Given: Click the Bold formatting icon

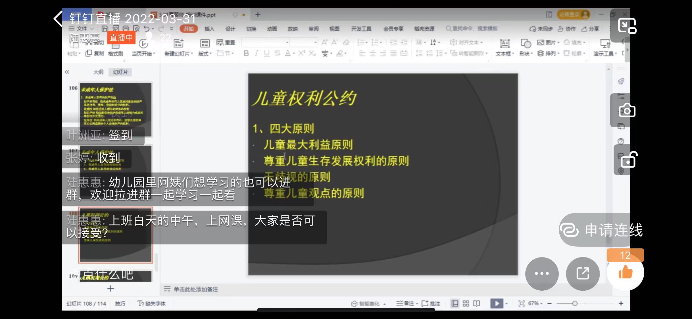Looking at the screenshot, I should click(246, 53).
